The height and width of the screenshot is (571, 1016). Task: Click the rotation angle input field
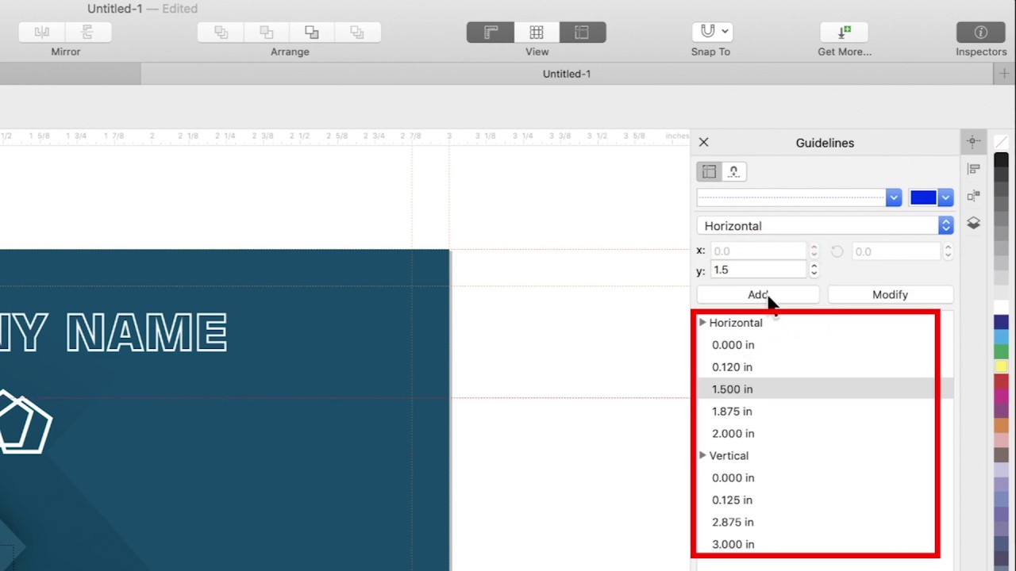[x=896, y=251]
